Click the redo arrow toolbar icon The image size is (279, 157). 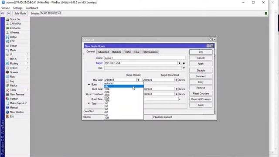coord(8,14)
